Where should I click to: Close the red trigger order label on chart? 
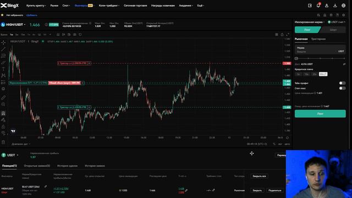[89, 63]
